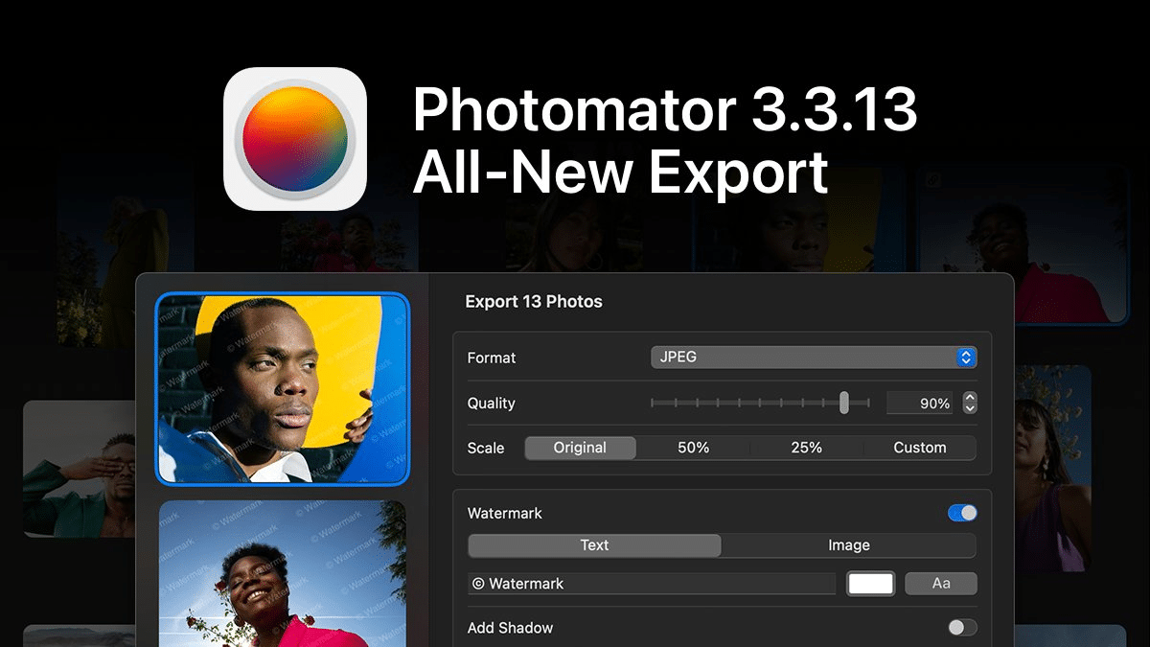
Task: Click the copyright symbol in the watermark field
Action: [x=479, y=583]
